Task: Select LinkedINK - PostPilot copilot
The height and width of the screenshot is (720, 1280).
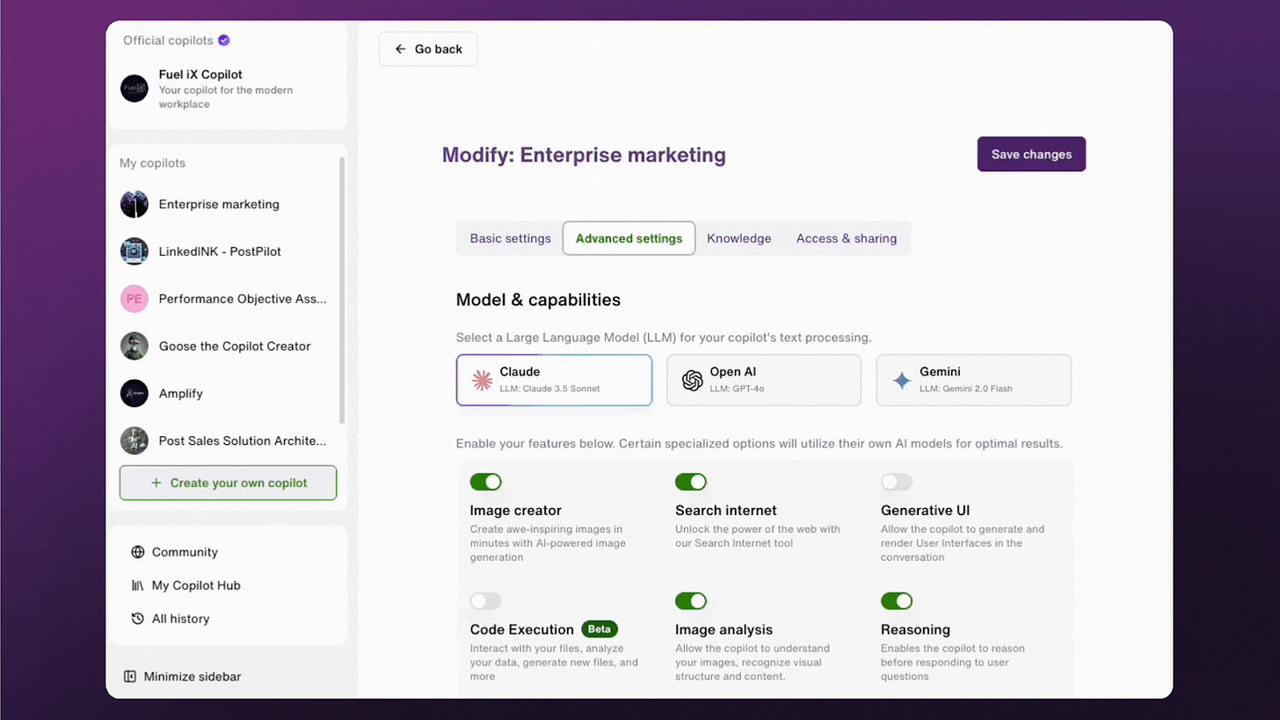Action: point(224,251)
